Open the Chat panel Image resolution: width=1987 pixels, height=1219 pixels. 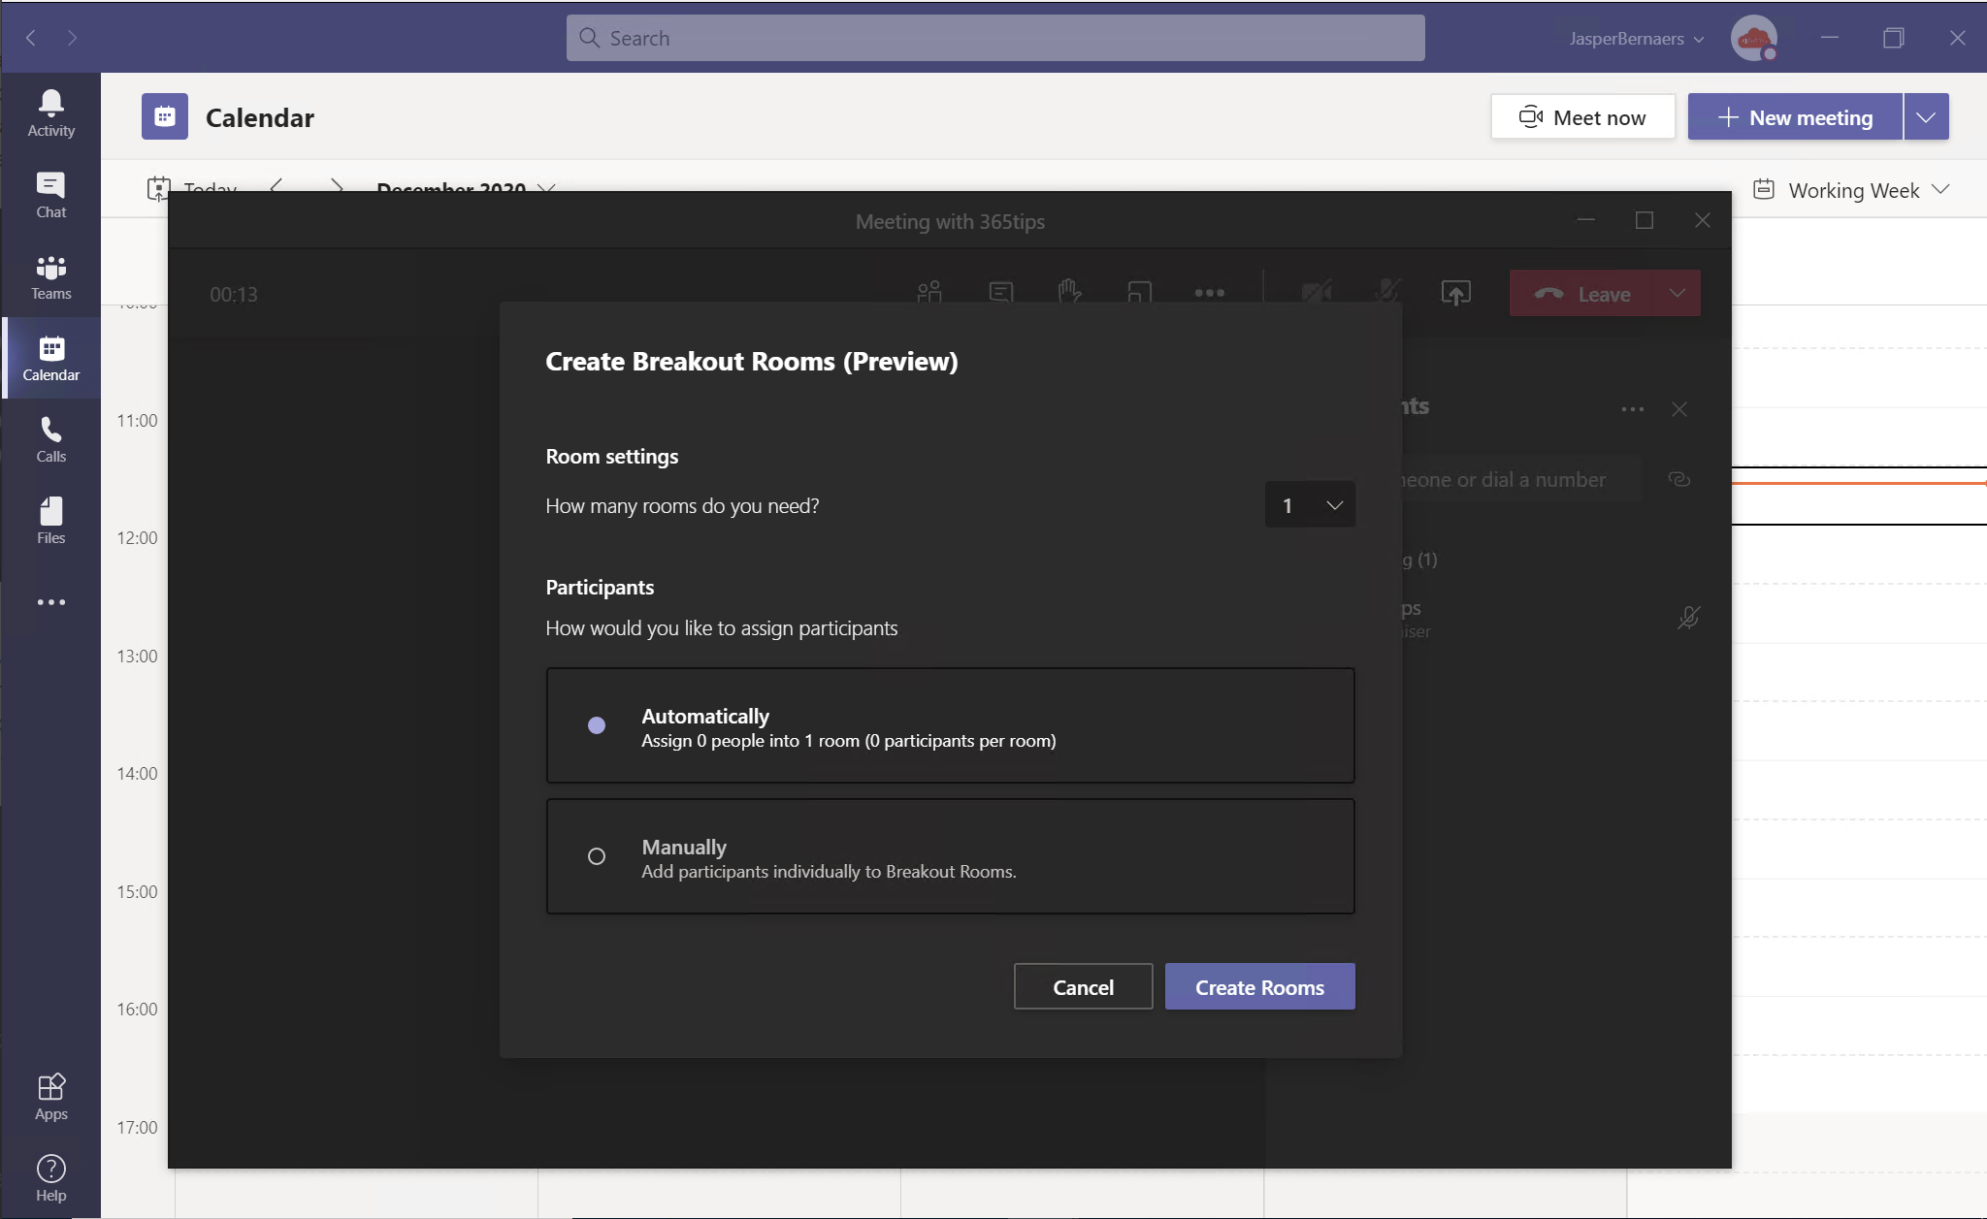(51, 194)
